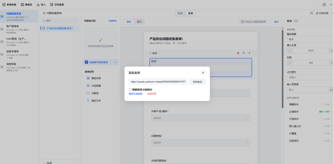This screenshot has height=164, width=334.
Task: Click the 导入 import button
Action: click(41, 4)
